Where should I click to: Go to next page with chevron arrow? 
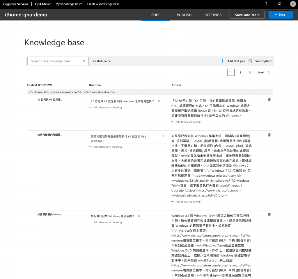(x=269, y=72)
